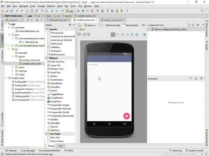Click the blue question mark Help icon
Image resolution: width=209 pixels, height=156 pixels.
tap(127, 11)
